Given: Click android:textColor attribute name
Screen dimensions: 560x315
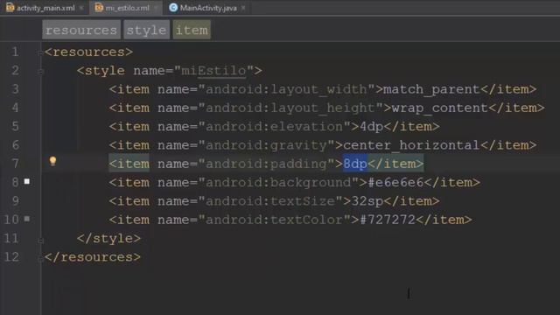Looking at the screenshot, I should 274,220.
